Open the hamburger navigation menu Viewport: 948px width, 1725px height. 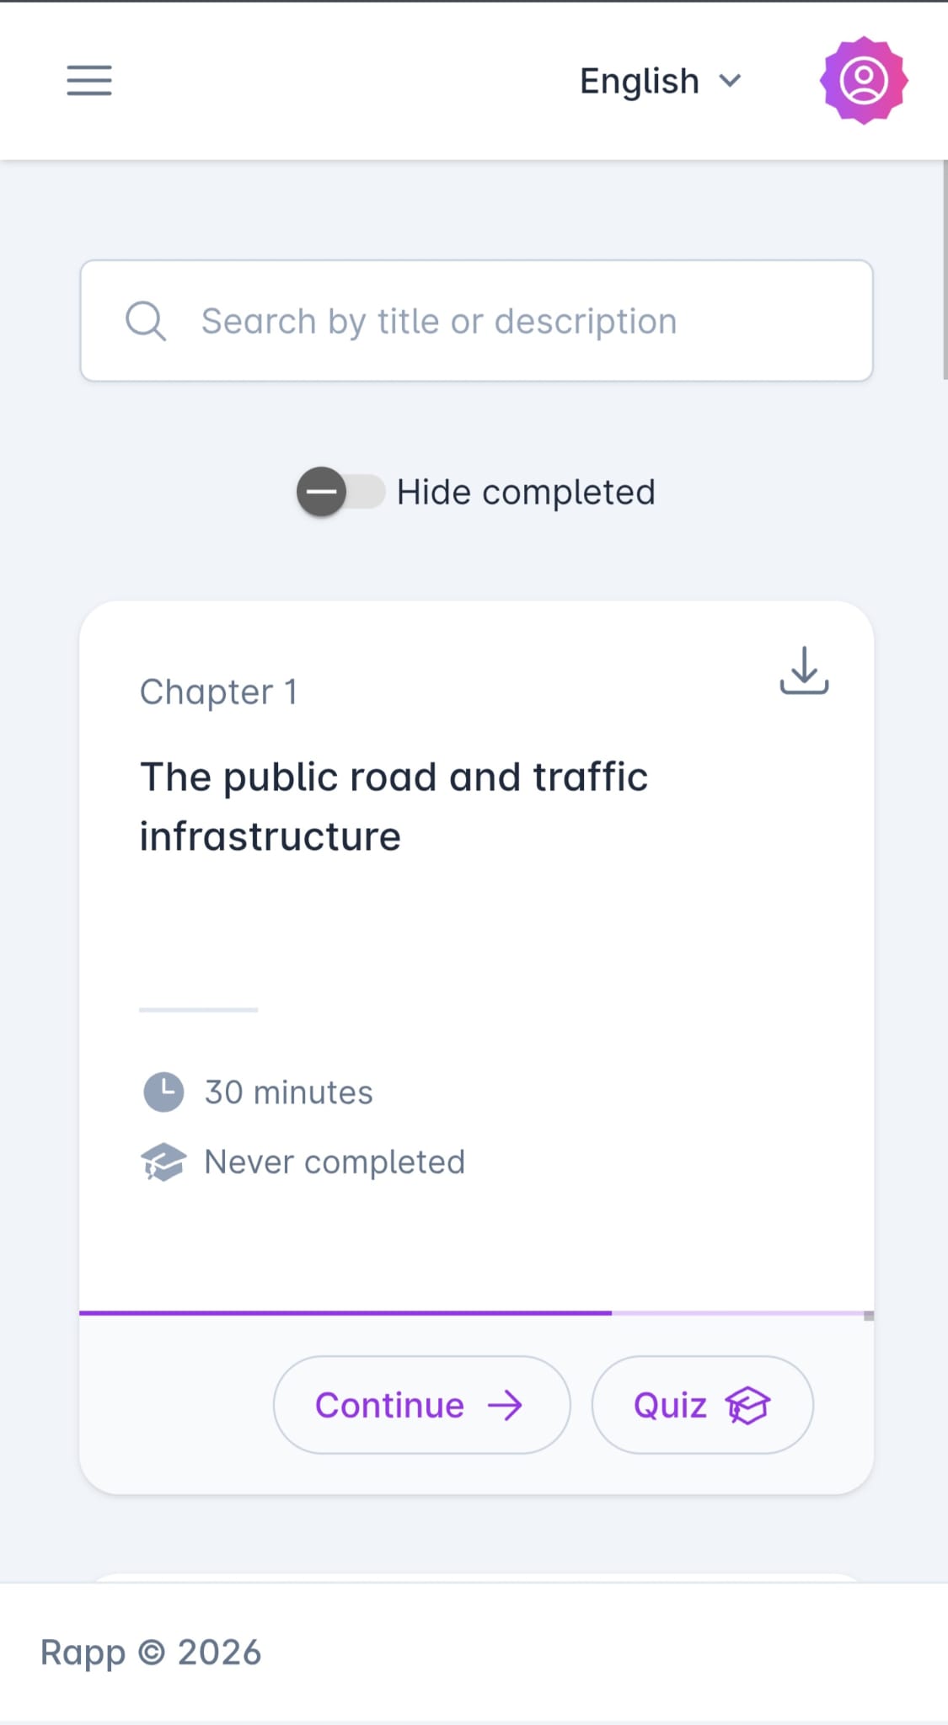[88, 81]
